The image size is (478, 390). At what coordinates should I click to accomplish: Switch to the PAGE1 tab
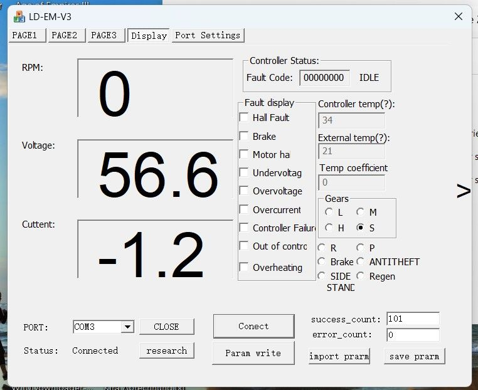pos(25,35)
